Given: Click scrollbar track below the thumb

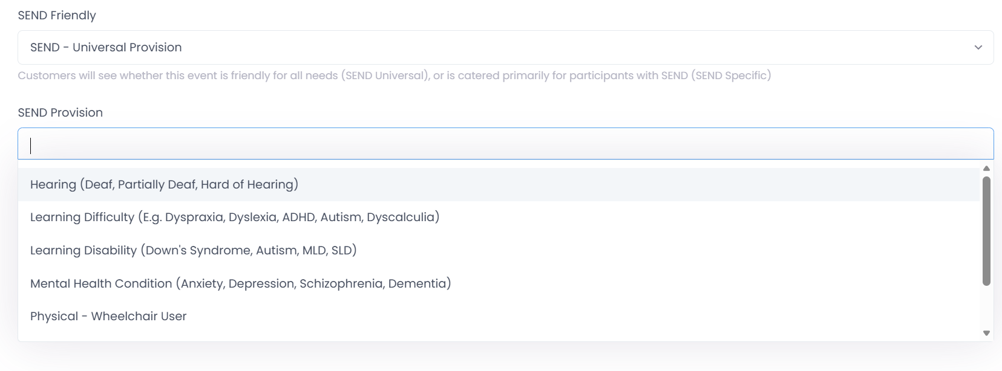Looking at the screenshot, I should [986, 307].
